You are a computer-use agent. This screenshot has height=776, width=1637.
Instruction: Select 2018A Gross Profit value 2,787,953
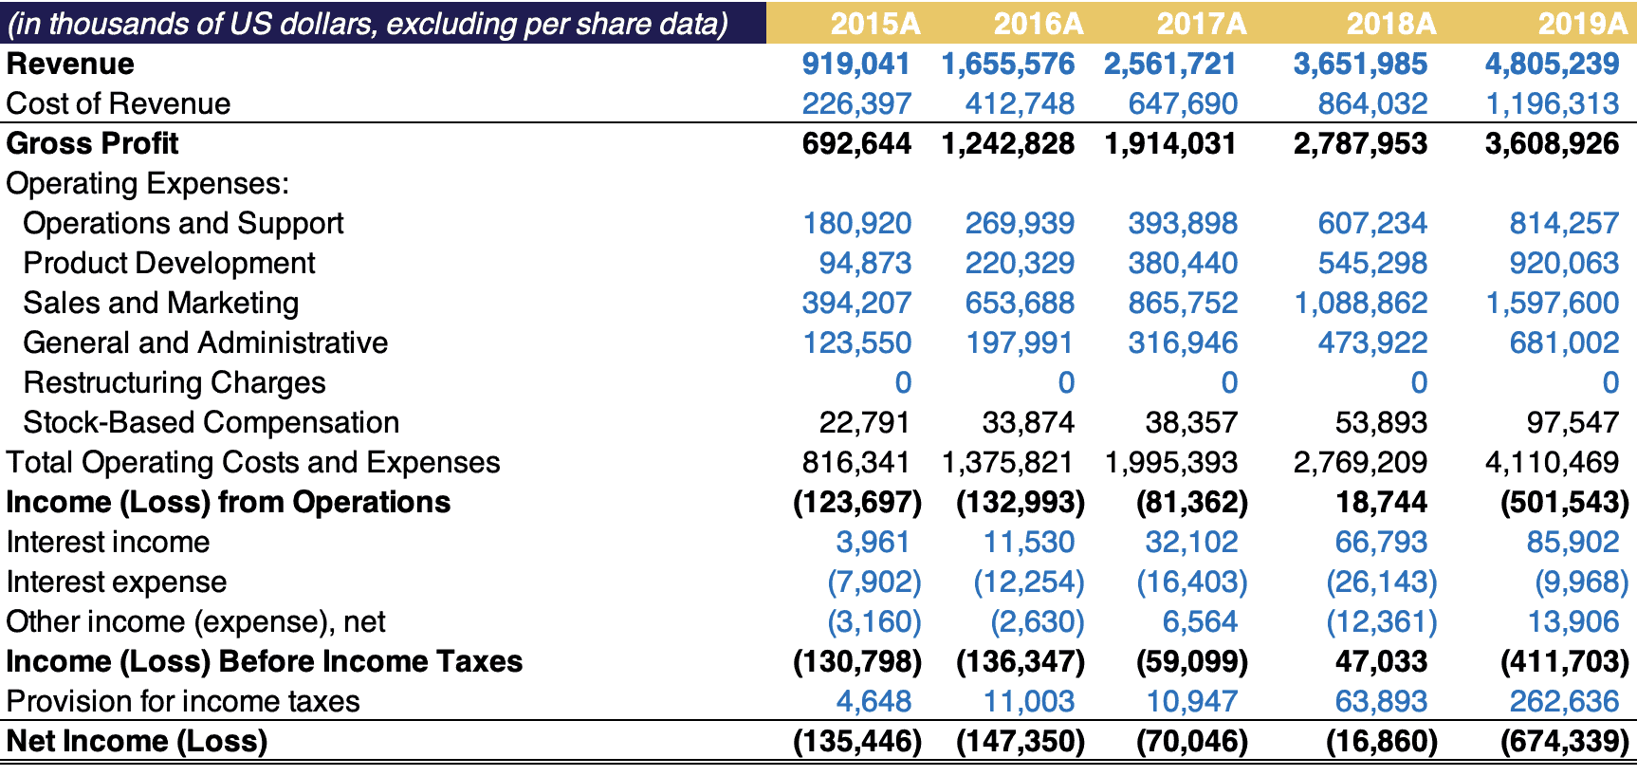coord(1360,143)
